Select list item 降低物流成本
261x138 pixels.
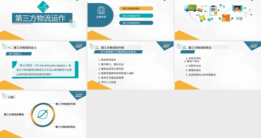(107, 60)
